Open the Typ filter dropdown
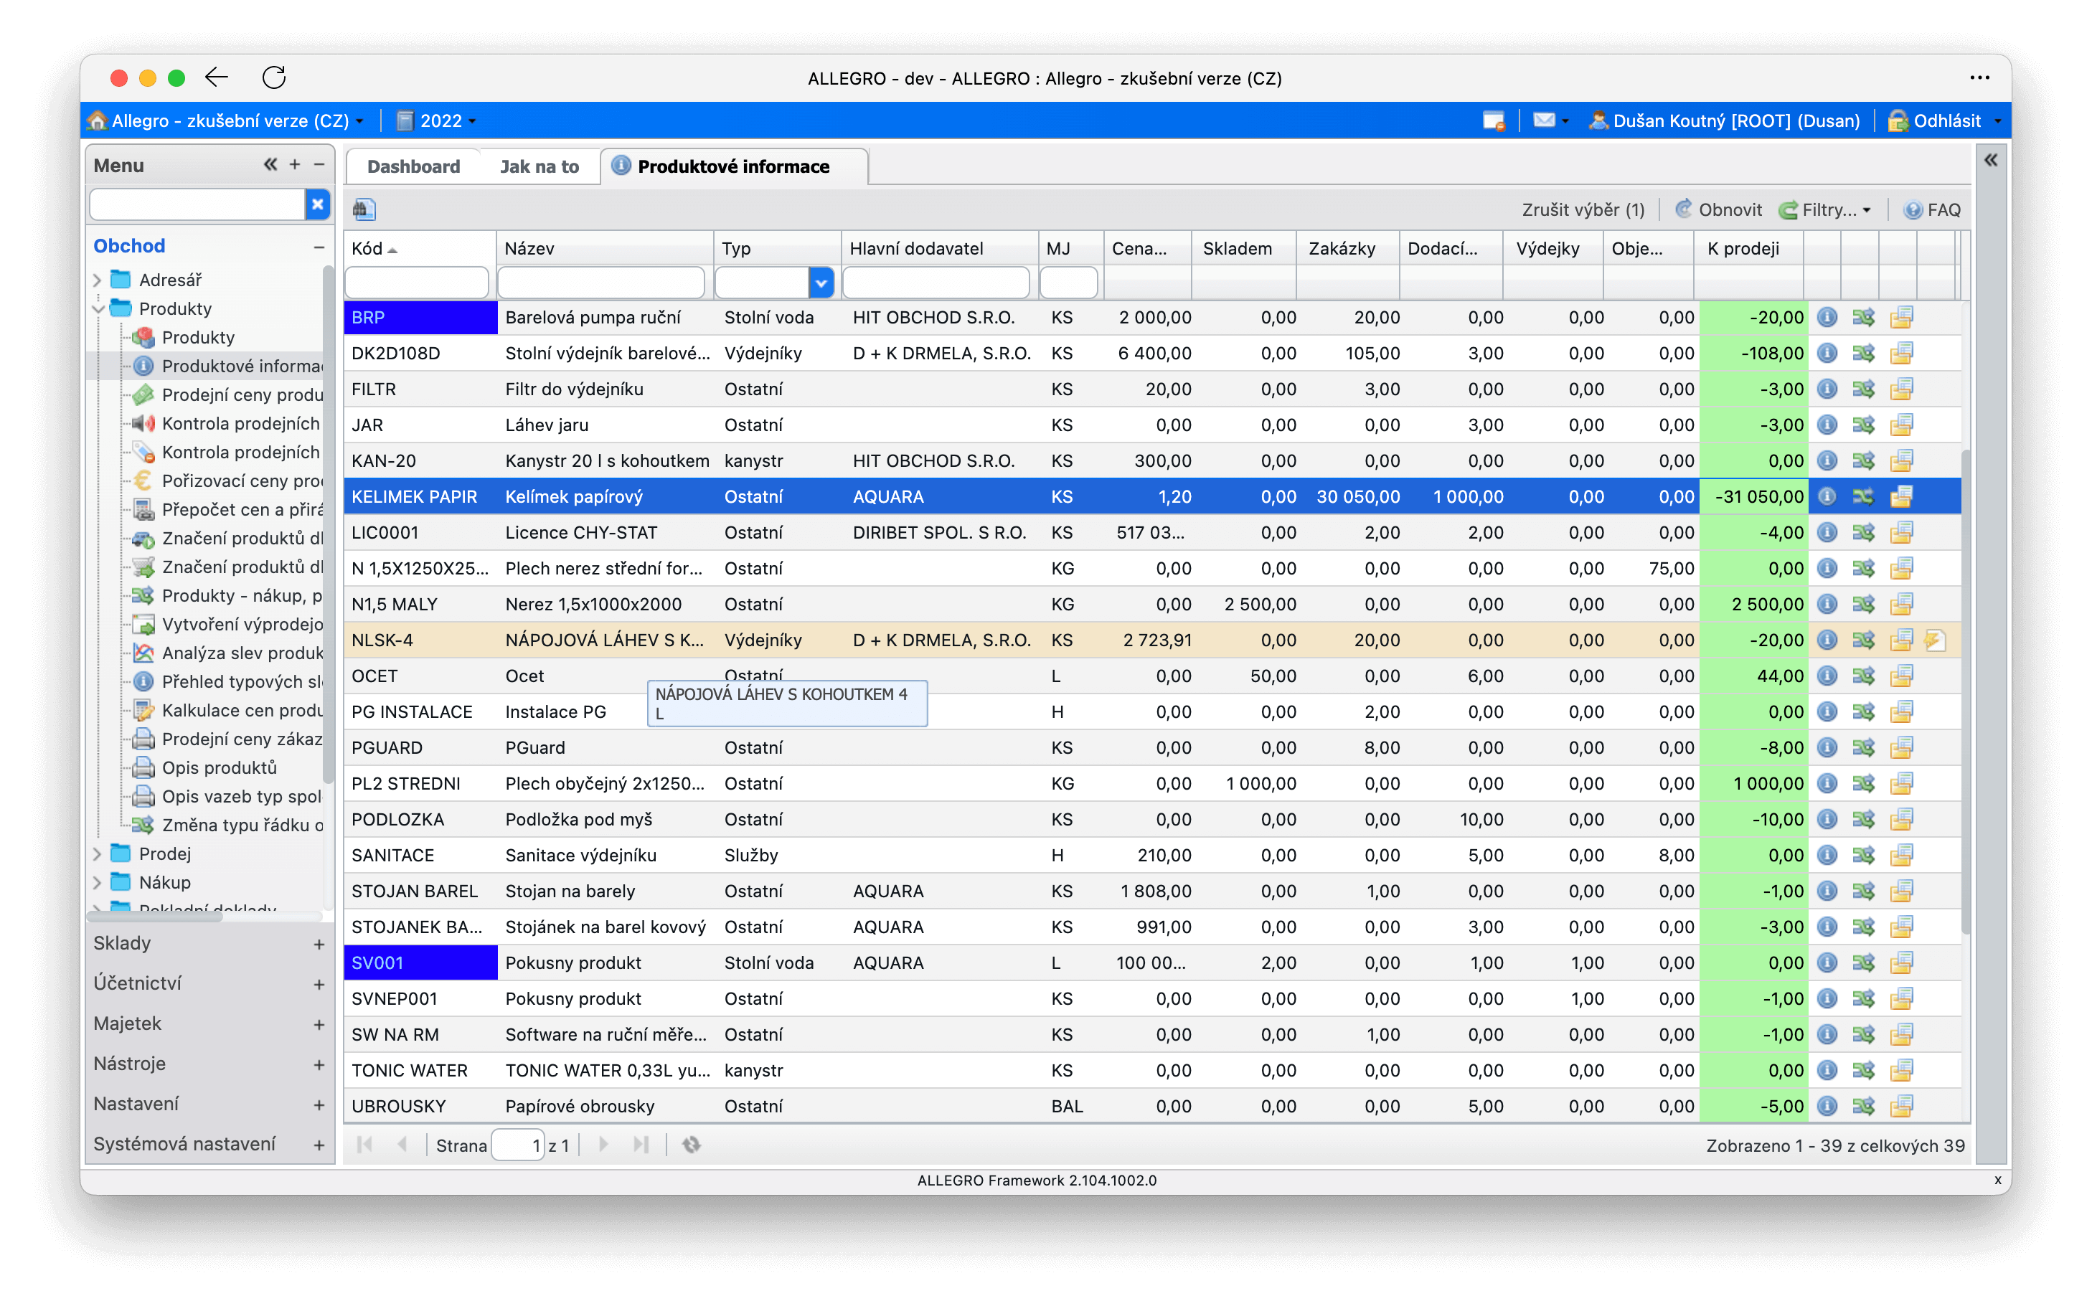This screenshot has height=1301, width=2092. [x=820, y=283]
